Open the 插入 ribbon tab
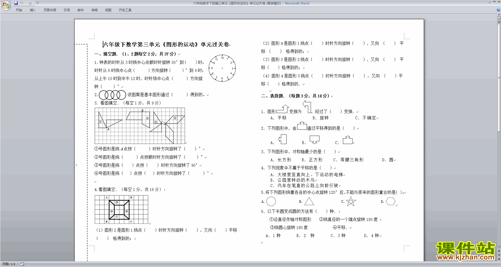The width and height of the screenshot is (501, 267). 33,10
